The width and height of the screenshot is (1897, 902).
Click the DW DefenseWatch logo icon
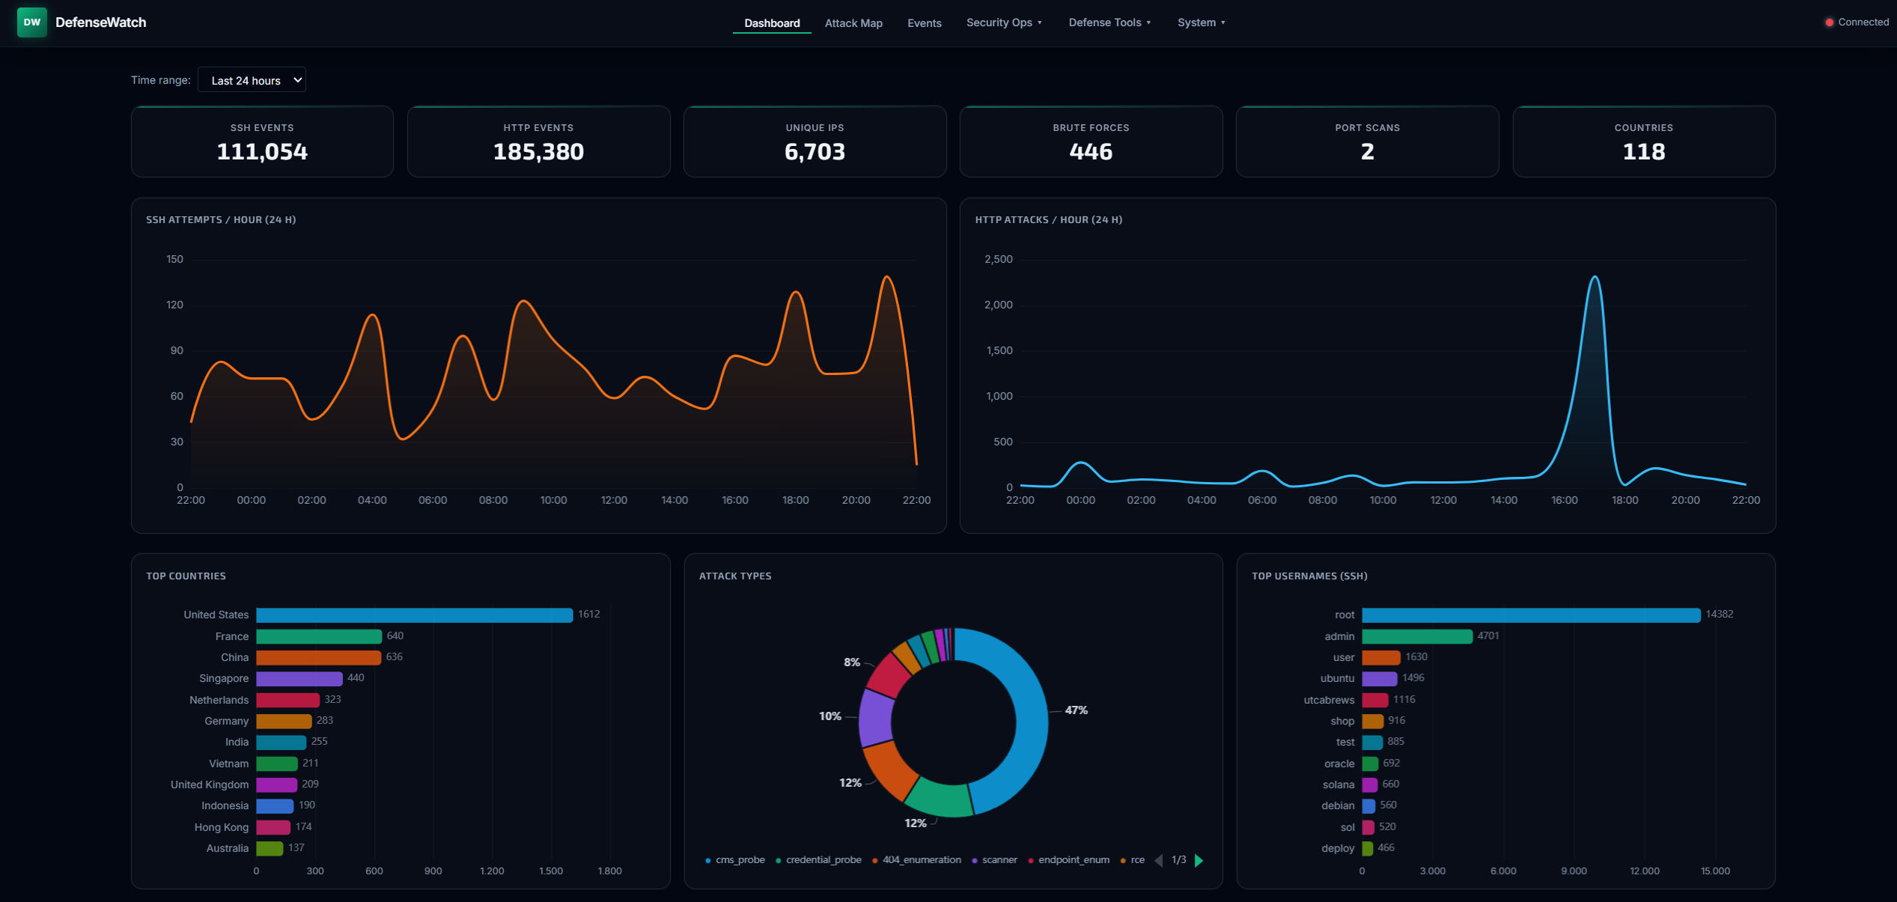pos(31,22)
